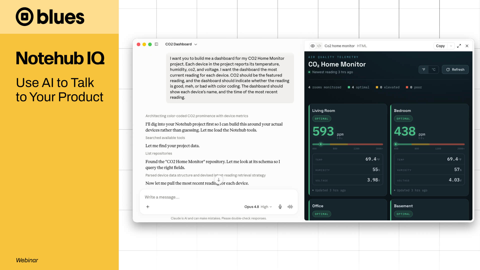This screenshot has height=270, width=480.
Task: Switch to preview eye view
Action: 312,46
